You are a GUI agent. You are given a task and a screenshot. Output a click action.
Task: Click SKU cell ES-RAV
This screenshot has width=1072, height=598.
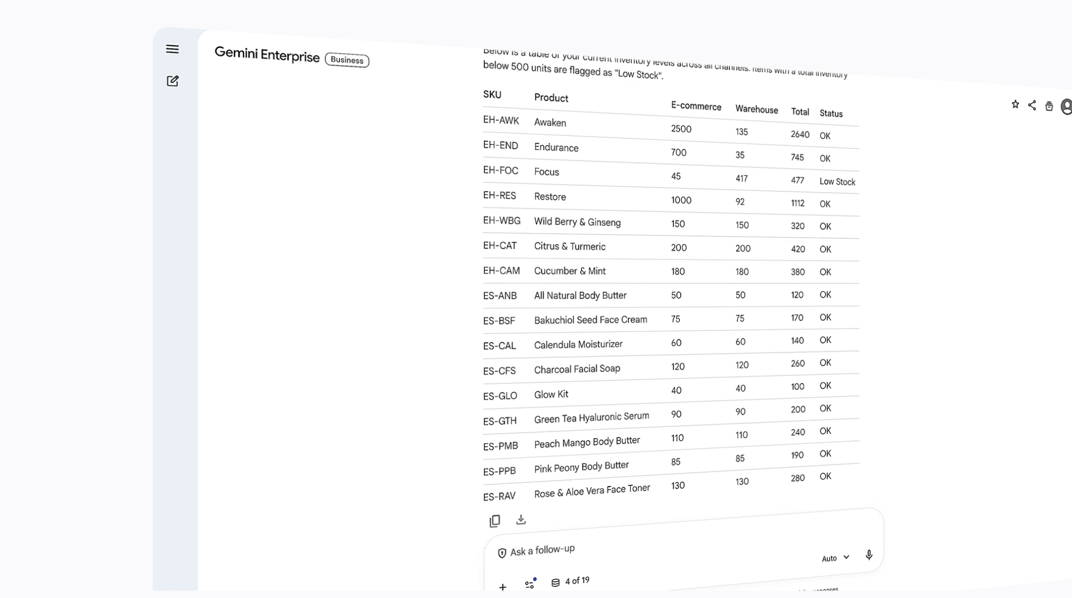[499, 497]
